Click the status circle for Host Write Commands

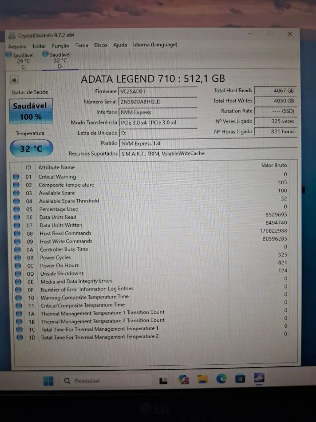(17, 242)
